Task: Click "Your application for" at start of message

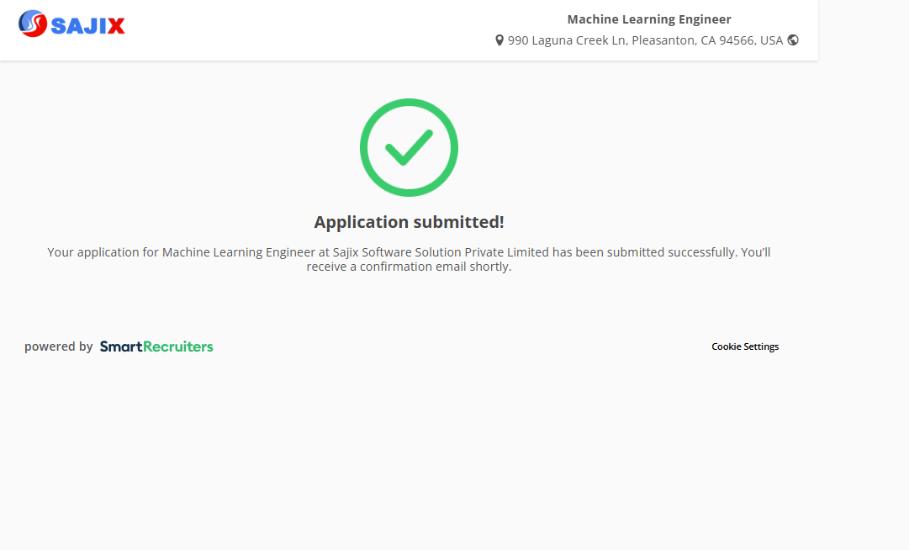Action: [x=103, y=252]
